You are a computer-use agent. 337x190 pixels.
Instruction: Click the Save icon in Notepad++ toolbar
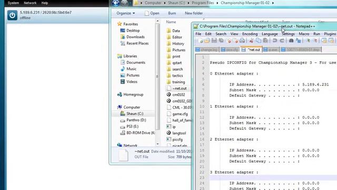point(214,41)
